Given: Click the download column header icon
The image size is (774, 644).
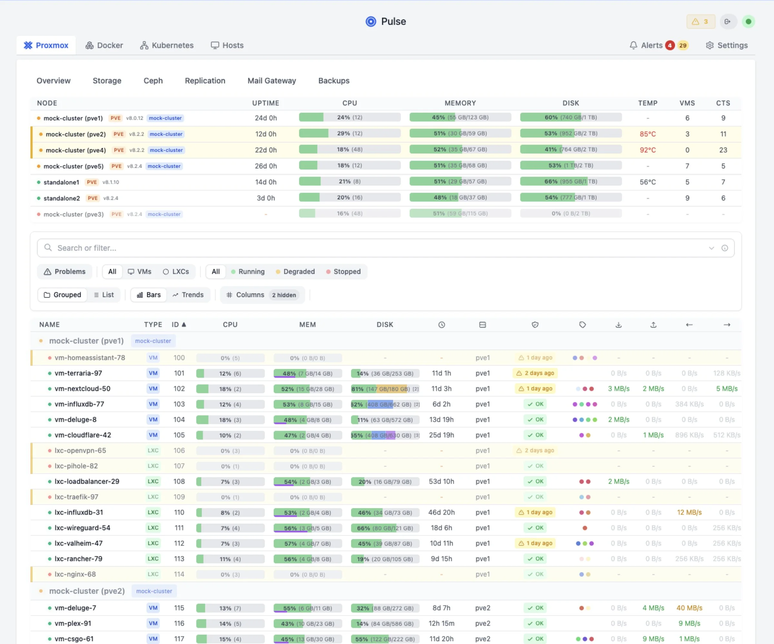Looking at the screenshot, I should pos(619,325).
